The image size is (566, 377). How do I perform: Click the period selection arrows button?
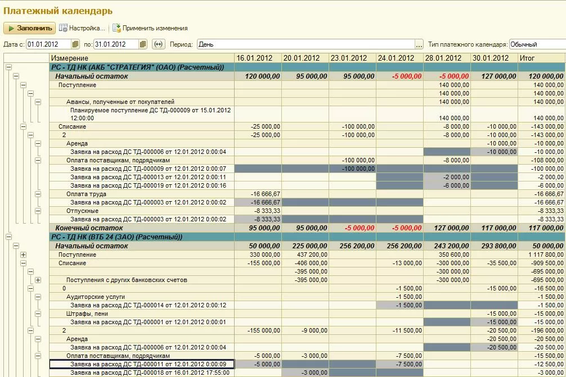point(159,44)
